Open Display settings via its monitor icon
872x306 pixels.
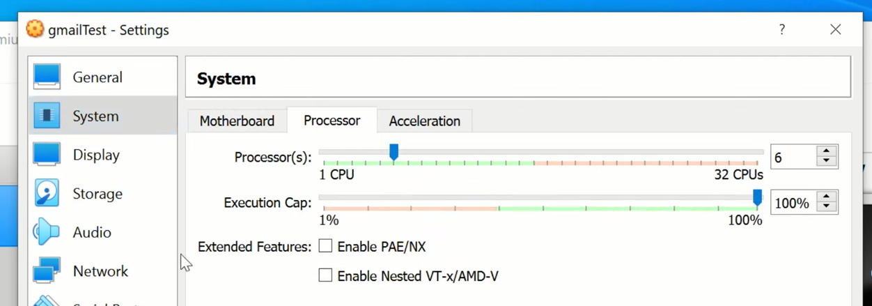point(47,155)
